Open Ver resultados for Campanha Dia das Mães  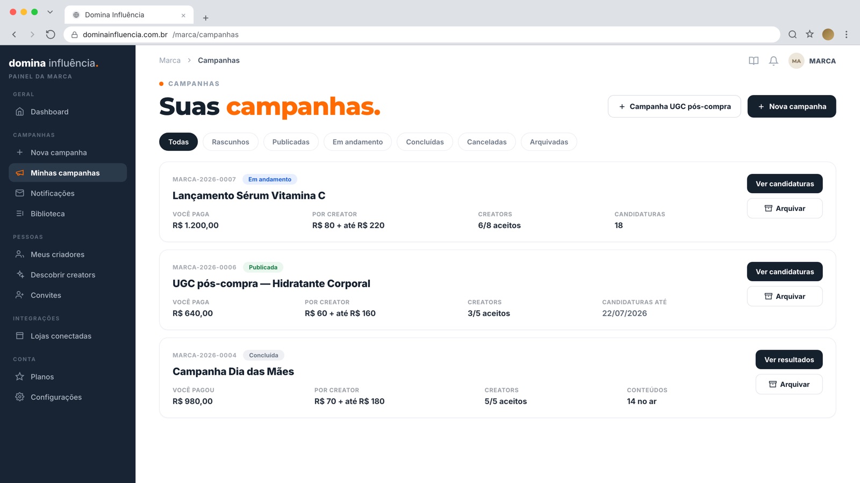tap(789, 360)
